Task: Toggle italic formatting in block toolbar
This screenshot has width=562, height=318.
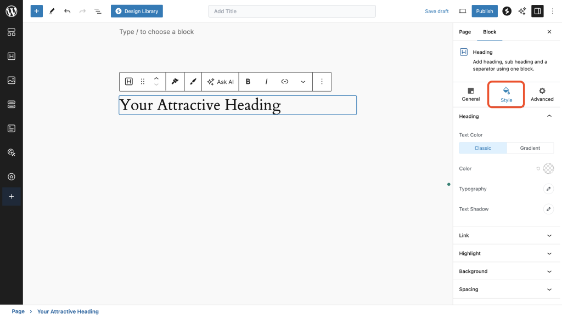Action: [x=267, y=82]
